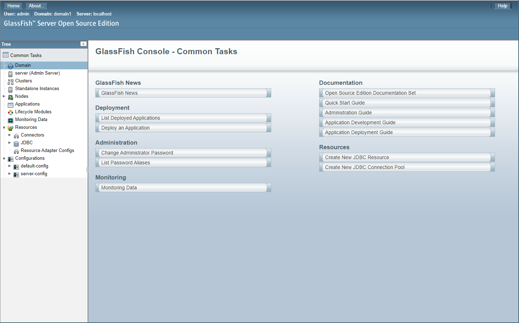Open Applications tree item

tap(27, 104)
